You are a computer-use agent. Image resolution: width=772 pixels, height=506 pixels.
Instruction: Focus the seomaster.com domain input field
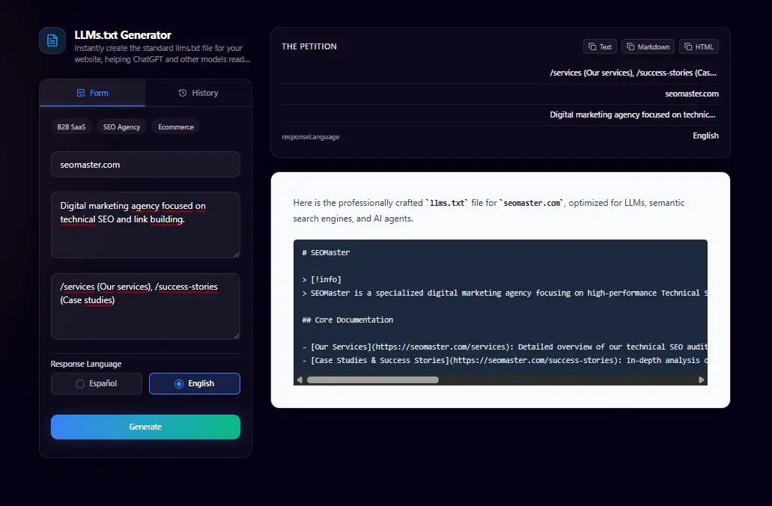point(145,165)
